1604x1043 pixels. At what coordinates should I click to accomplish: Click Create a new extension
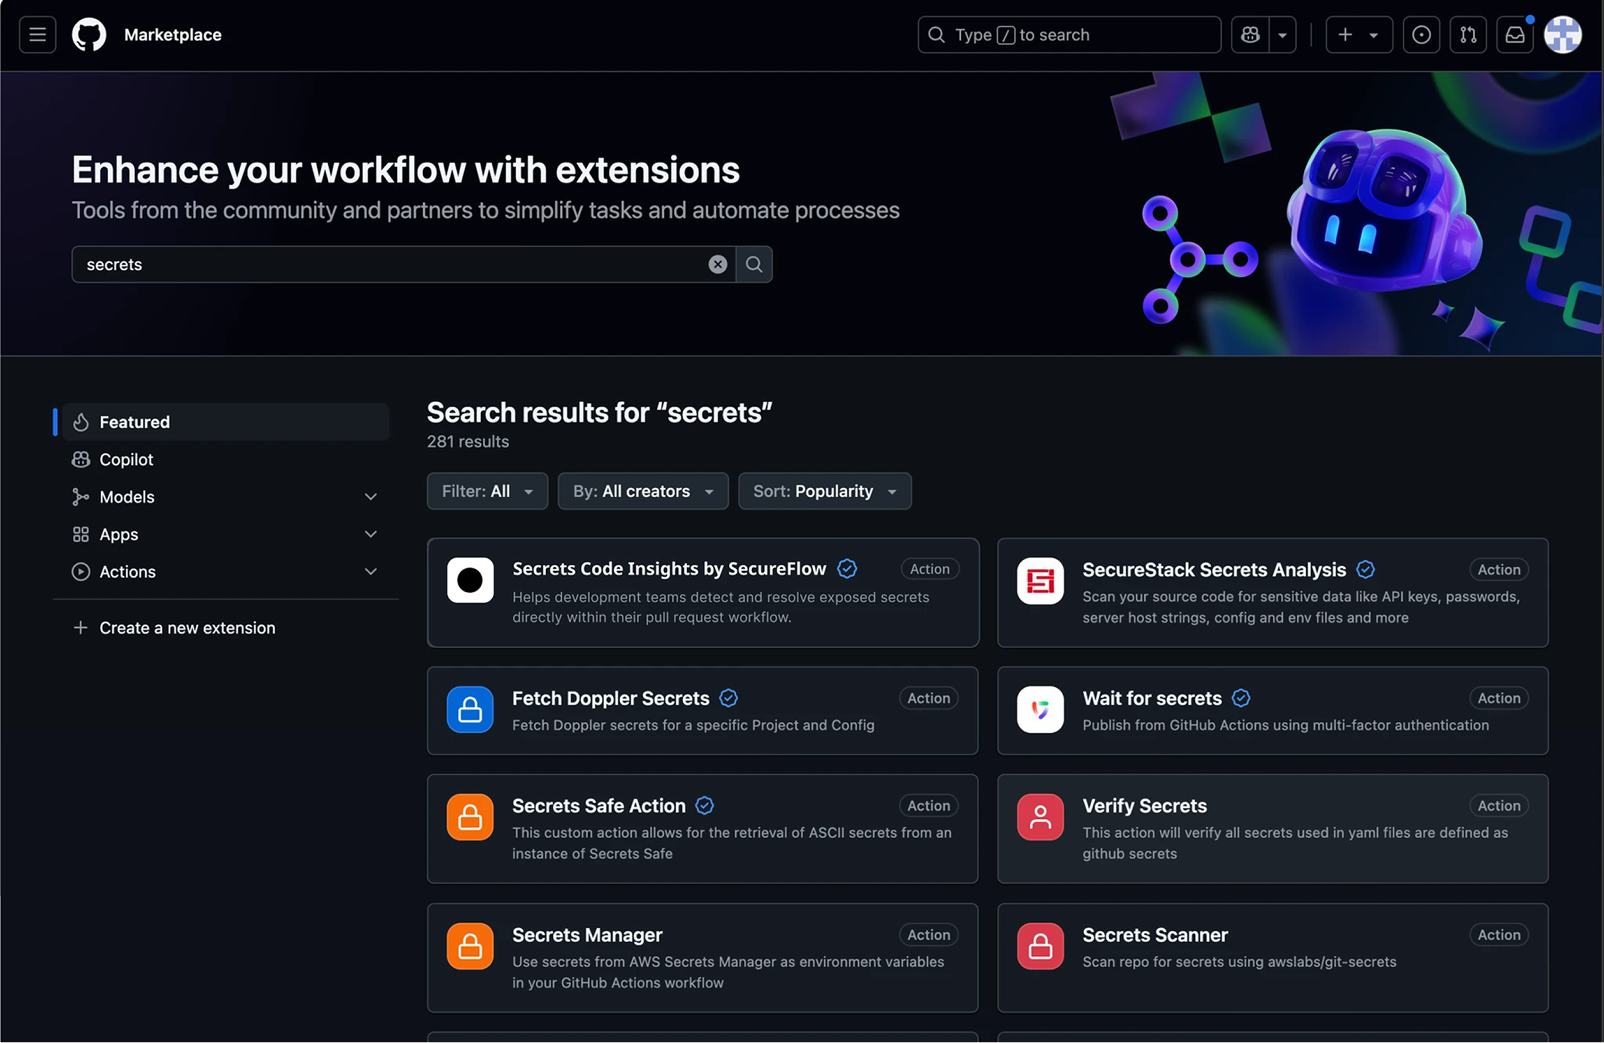click(187, 627)
